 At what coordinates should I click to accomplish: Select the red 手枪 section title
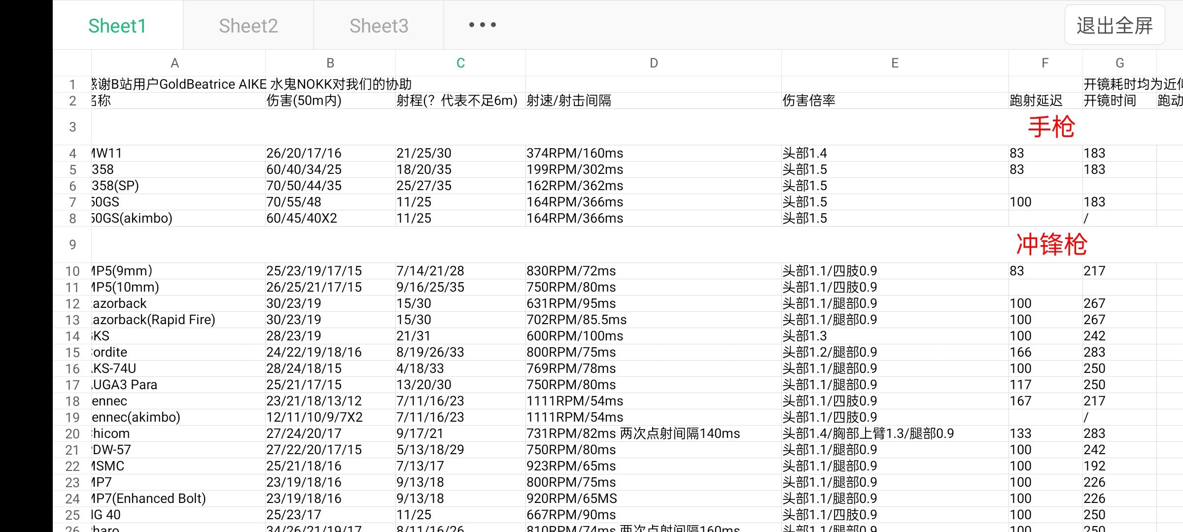[1051, 127]
